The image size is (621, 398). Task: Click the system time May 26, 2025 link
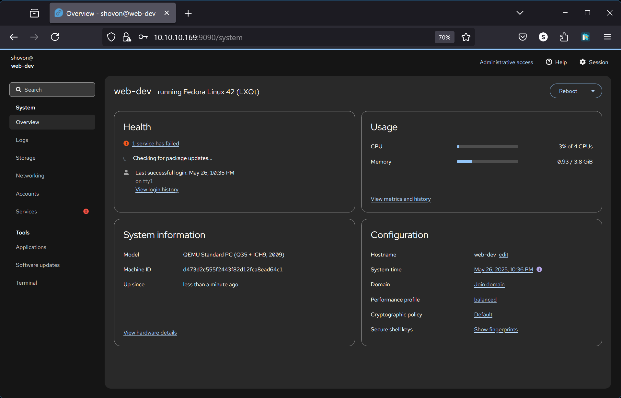pyautogui.click(x=503, y=269)
